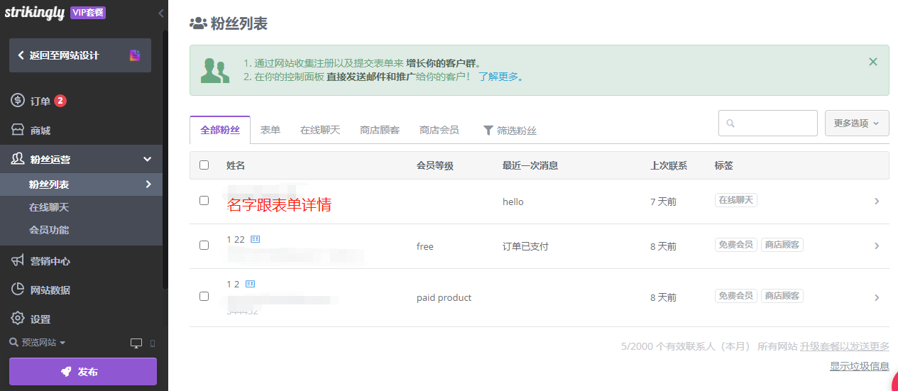This screenshot has height=391, width=898.
Task: Collapse the 粉丝运营 menu chevron
Action: (x=148, y=160)
